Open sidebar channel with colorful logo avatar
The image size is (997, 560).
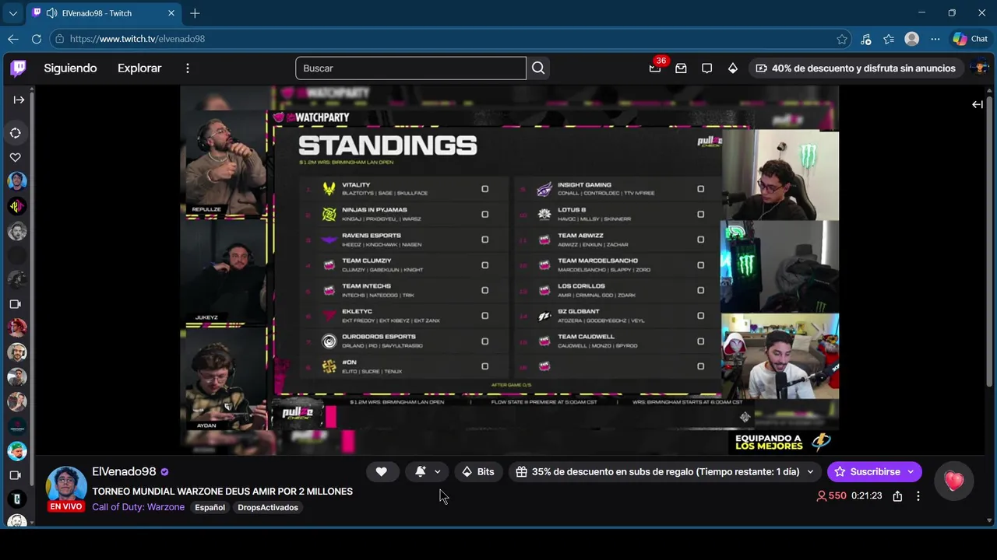point(17,206)
